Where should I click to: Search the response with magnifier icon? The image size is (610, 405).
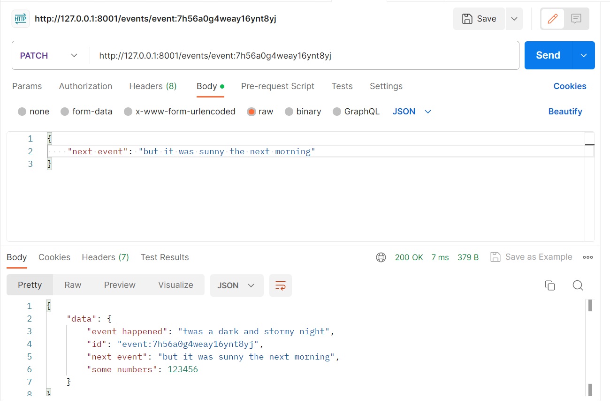coord(578,285)
